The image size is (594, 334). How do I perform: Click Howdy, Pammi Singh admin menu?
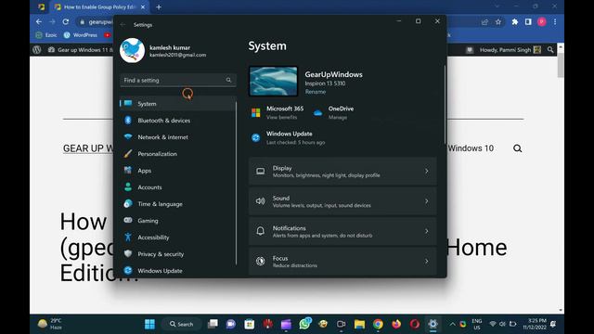[510, 49]
